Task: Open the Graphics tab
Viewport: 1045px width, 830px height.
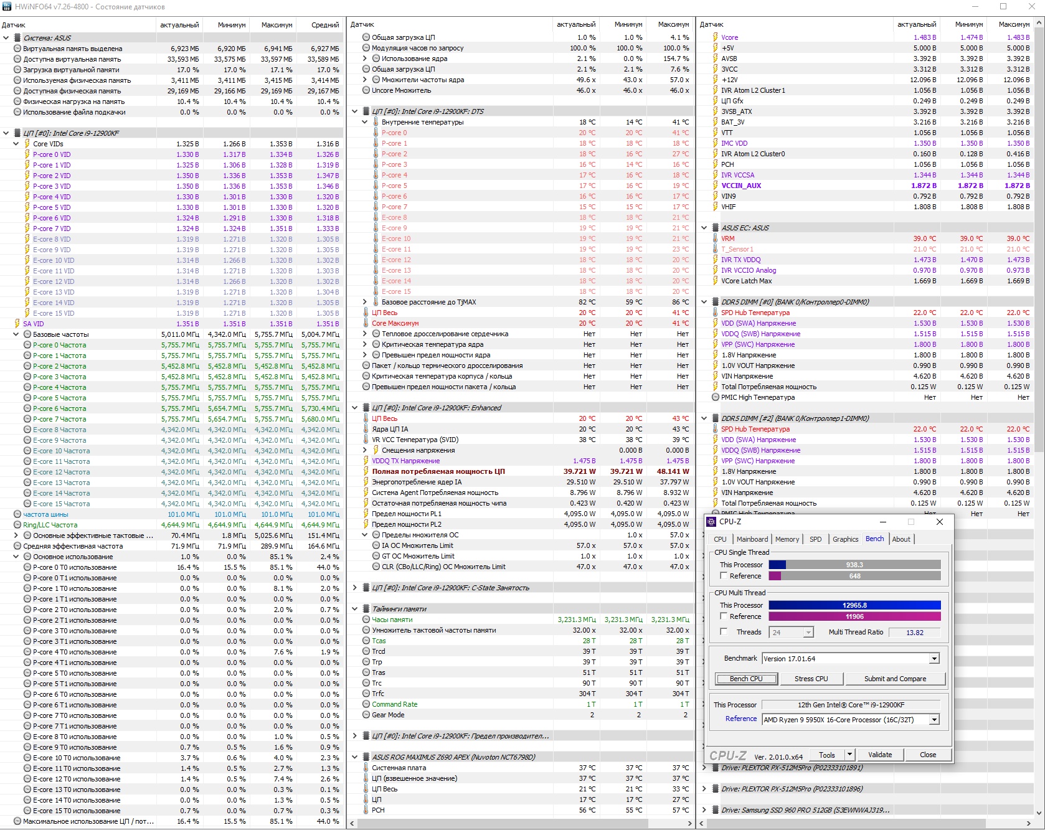Action: [x=846, y=539]
